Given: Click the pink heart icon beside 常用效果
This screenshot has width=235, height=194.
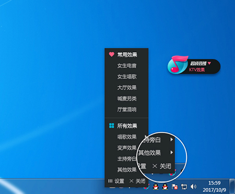Looking at the screenshot, I should (112, 55).
